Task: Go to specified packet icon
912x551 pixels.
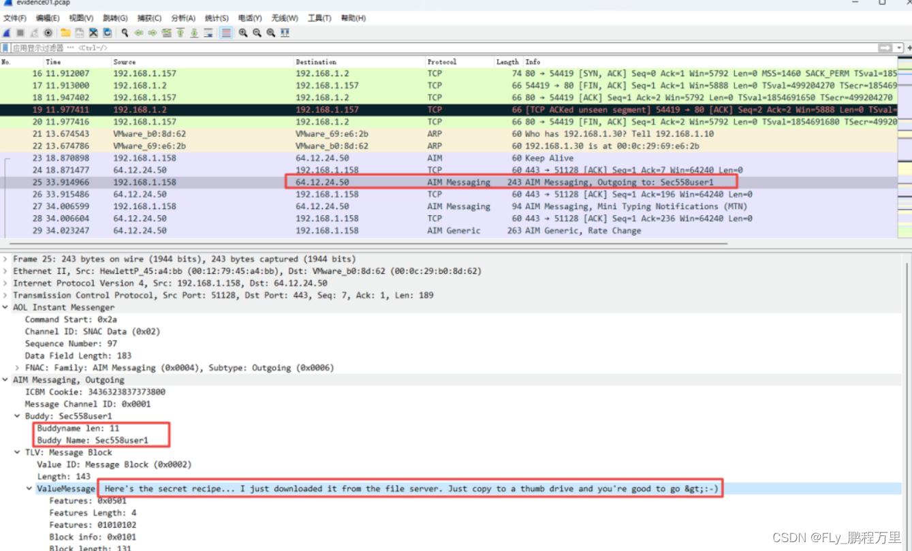Action: (x=167, y=33)
